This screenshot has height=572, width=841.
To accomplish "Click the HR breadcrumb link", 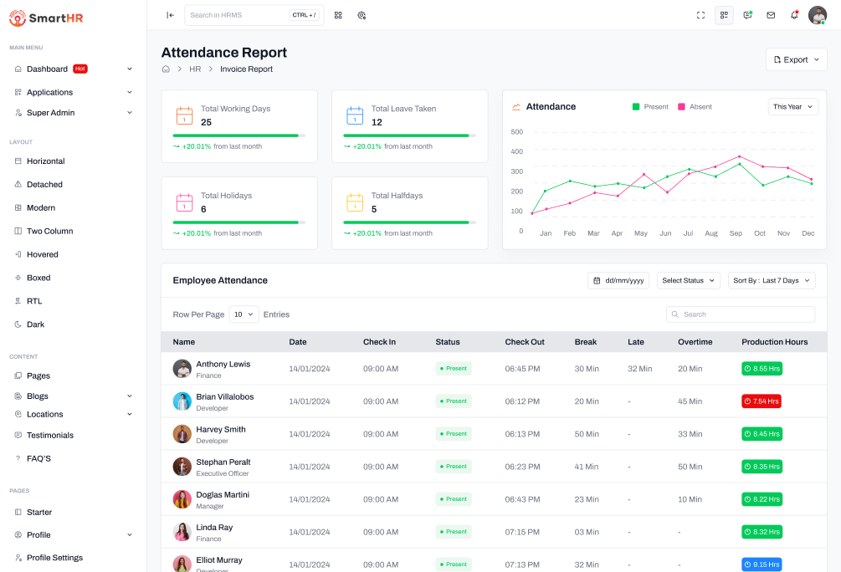I will (x=195, y=69).
